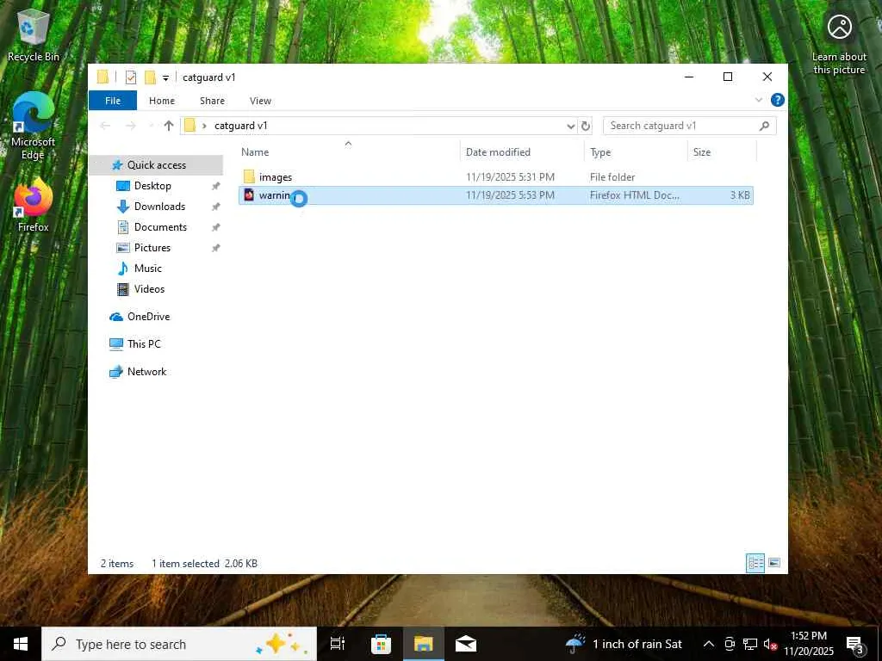Viewport: 882px width, 661px height.
Task: Go up one folder level
Action: (x=168, y=126)
